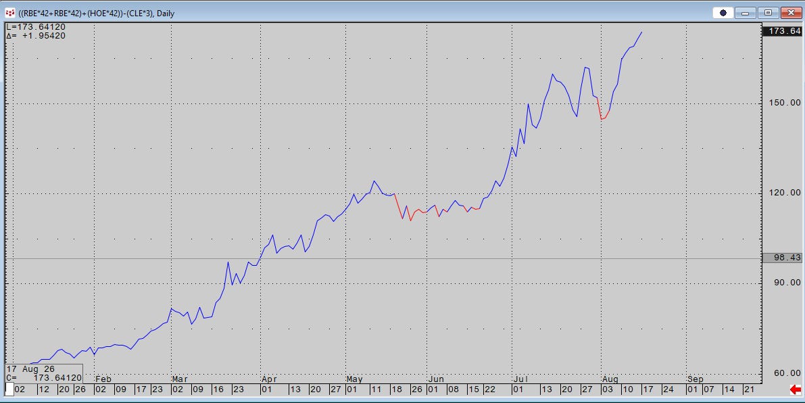The image size is (805, 403).
Task: Maximize the spread chart window
Action: 769,13
